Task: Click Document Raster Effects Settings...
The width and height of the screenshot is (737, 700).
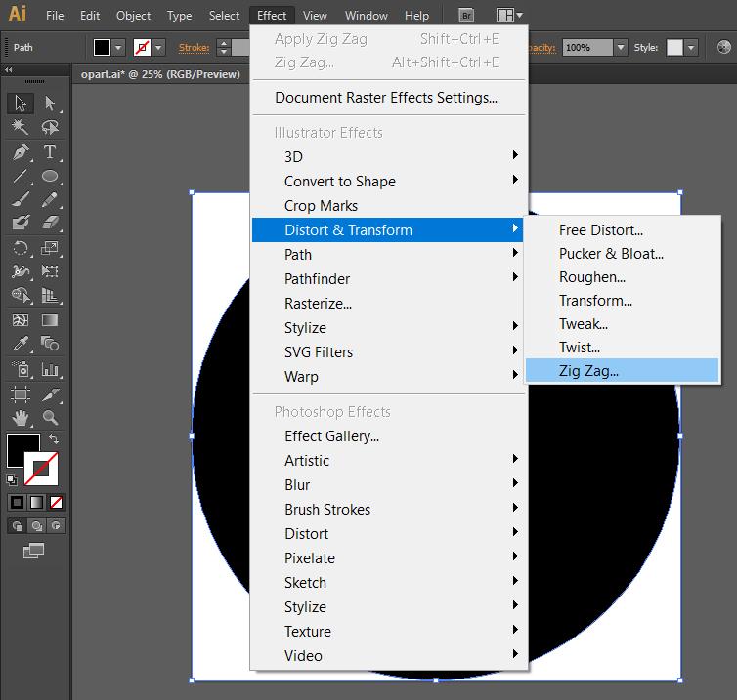Action: (x=386, y=98)
